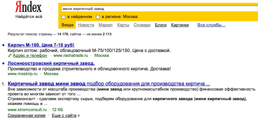This screenshot has width=258, height=121.
Task: Open ad 'Кирпич М-100. Цена 7-10 руб!'
Action: [x=41, y=45]
